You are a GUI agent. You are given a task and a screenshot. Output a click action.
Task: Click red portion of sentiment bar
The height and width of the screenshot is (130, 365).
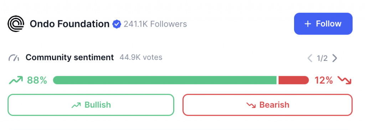pyautogui.click(x=294, y=80)
